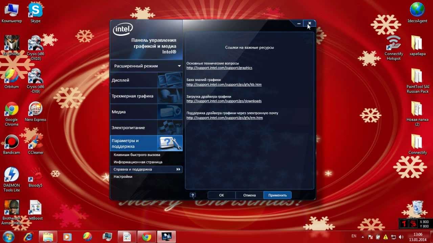Click the OK button
Image resolution: width=433 pixels, height=243 pixels.
[222, 195]
